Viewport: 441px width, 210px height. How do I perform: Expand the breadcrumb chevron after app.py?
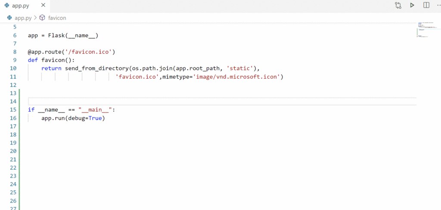[35, 18]
